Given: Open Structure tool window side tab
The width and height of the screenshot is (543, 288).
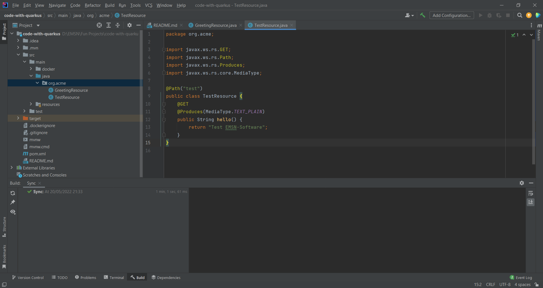Looking at the screenshot, I should [4, 227].
